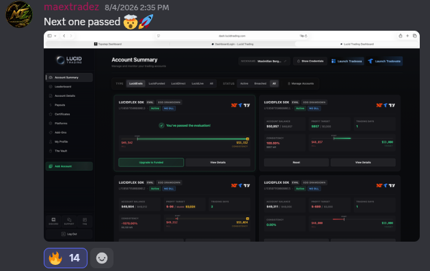
Task: Select the LucidFunded type filter
Action: (x=157, y=83)
